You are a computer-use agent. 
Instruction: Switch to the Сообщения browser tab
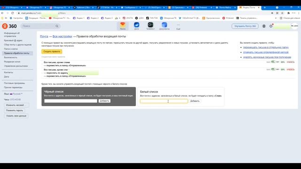point(131,8)
